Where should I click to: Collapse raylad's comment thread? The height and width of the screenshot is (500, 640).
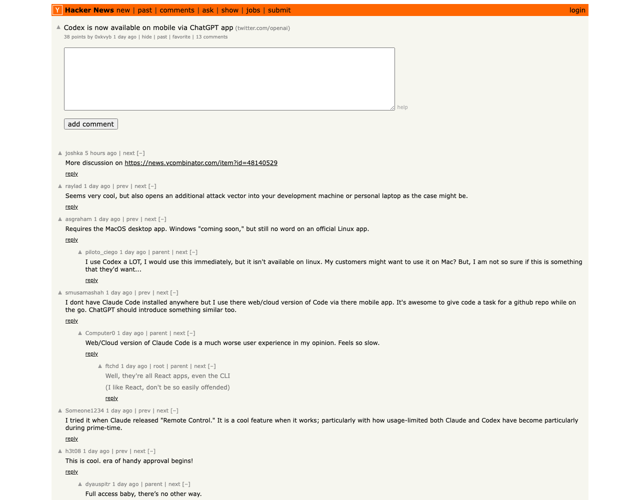tap(152, 186)
